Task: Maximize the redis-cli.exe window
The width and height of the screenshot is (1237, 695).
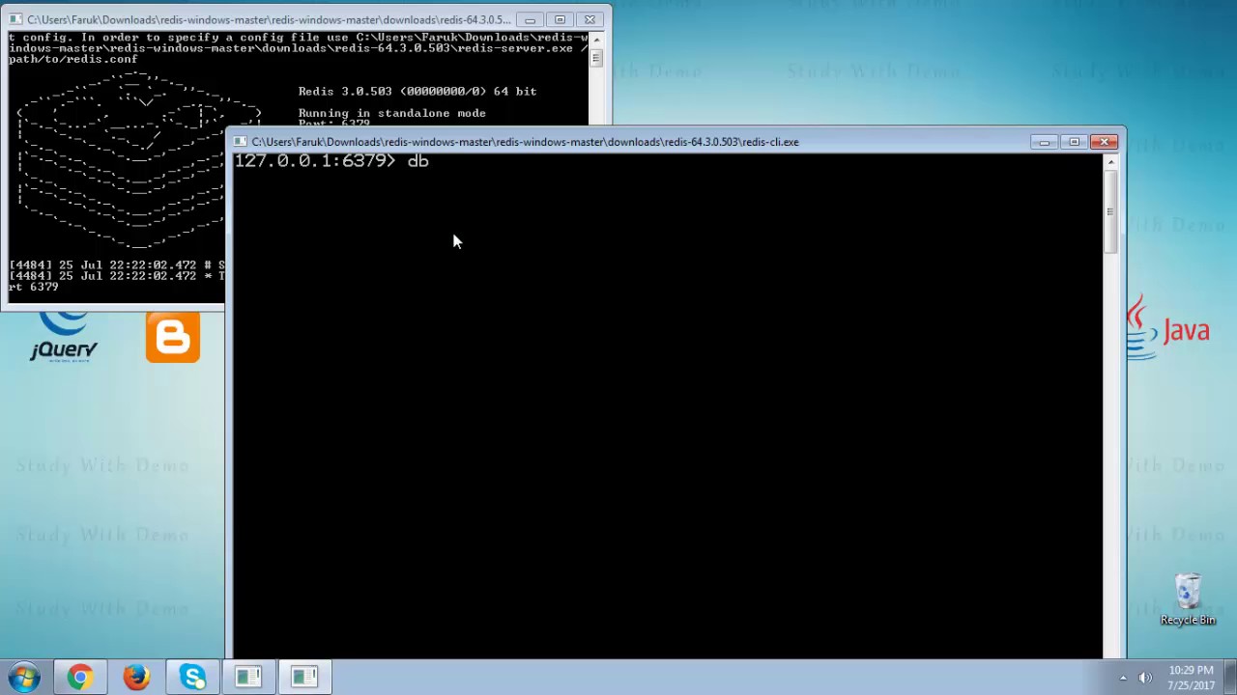Action: point(1074,142)
